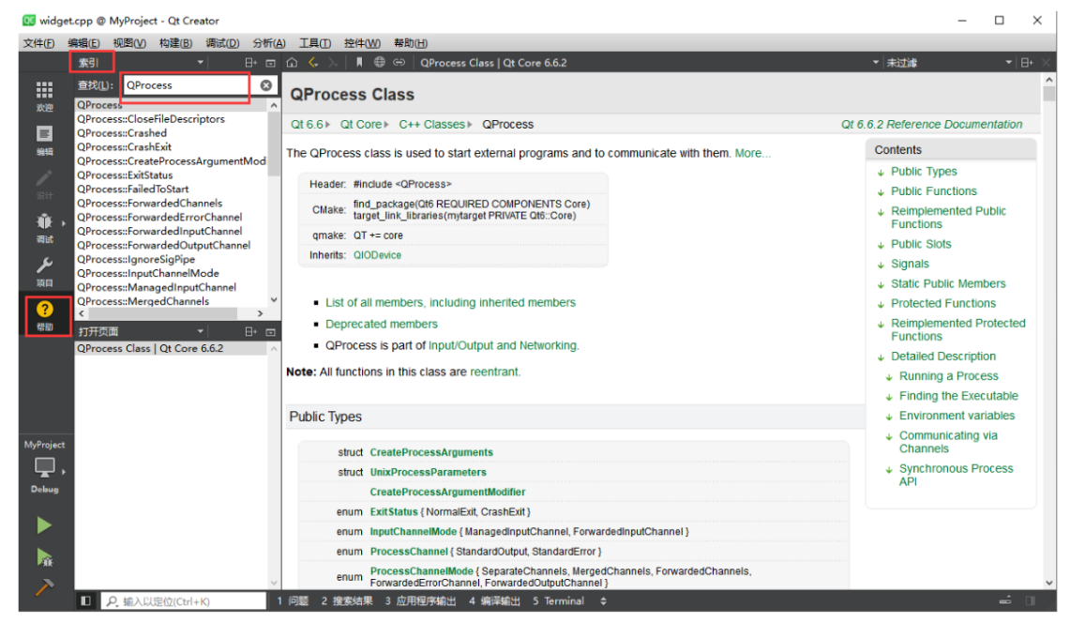Go to Qt Core breadcrumb
1070x623 pixels.
(361, 125)
